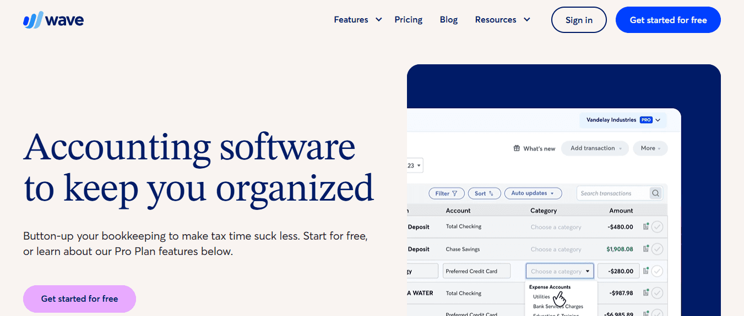This screenshot has height=316, width=744.
Task: Expand the Resources chevron arrow
Action: (527, 20)
